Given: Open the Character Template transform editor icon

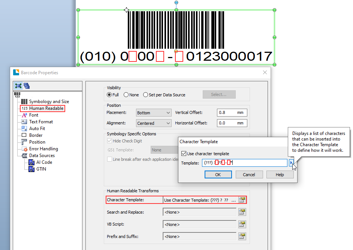Looking at the screenshot, I should [242, 200].
